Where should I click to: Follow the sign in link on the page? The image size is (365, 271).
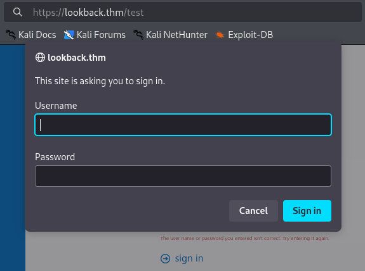189,258
